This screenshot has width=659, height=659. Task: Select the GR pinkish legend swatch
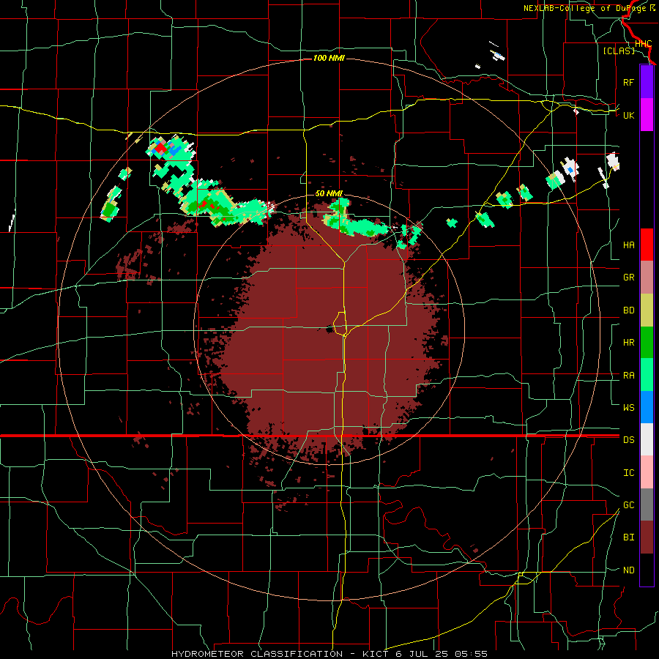tap(647, 278)
